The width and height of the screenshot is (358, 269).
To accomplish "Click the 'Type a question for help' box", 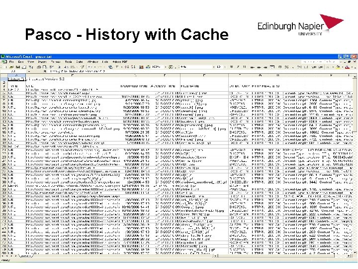I will click(320, 62).
